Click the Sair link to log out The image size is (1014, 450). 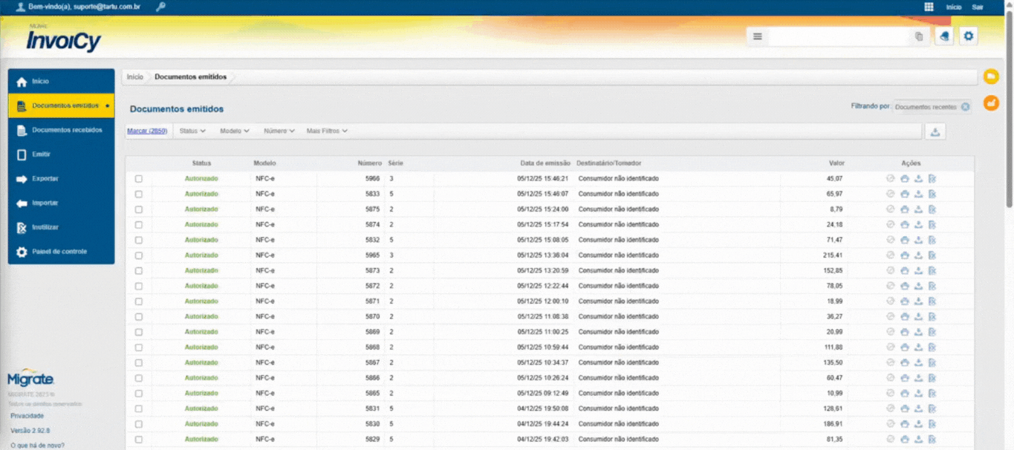tap(978, 7)
